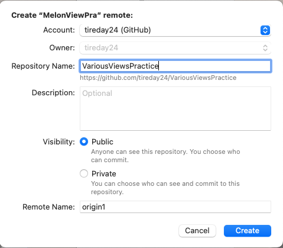
Task: Click the Public option label text
Action: (102, 142)
